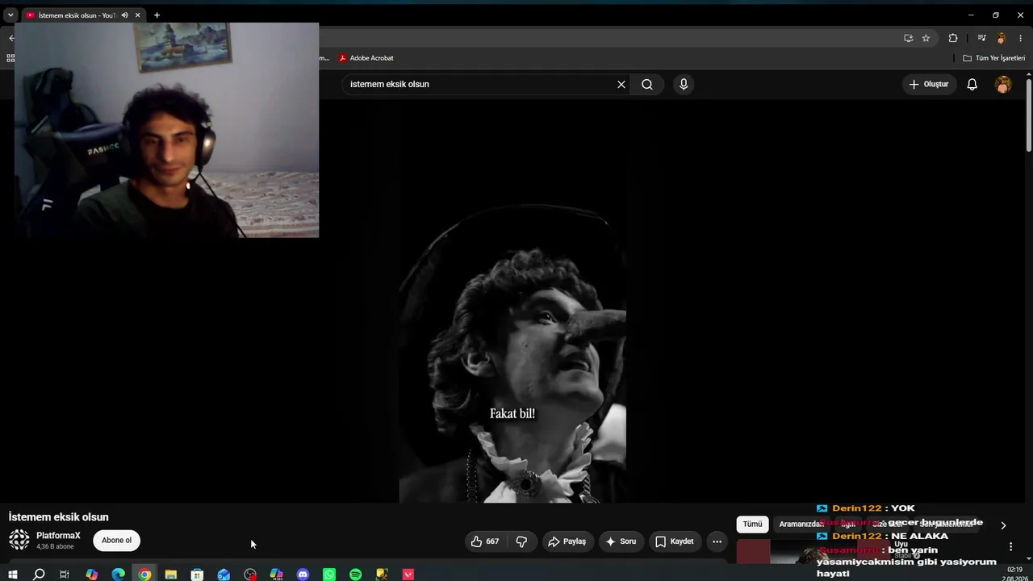Open options for the suggested video
Screen dimensions: 1033x581
(x=1010, y=546)
